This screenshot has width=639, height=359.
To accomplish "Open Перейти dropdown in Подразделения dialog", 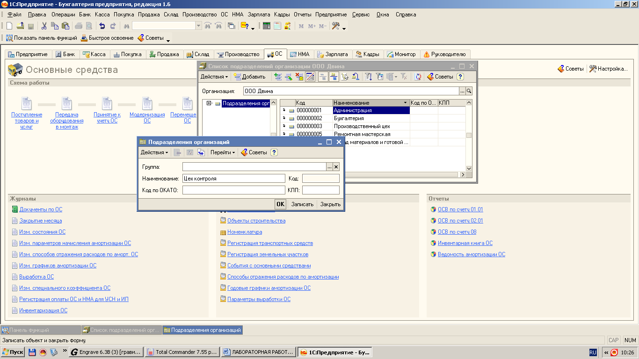I will 223,152.
